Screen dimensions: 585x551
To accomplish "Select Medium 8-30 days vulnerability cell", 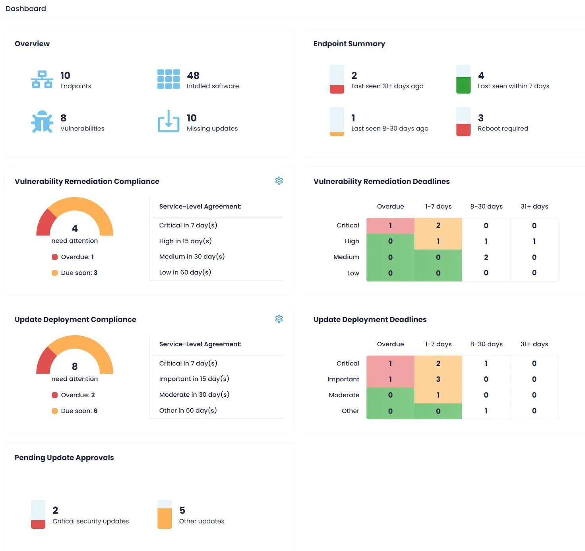I will coord(486,257).
